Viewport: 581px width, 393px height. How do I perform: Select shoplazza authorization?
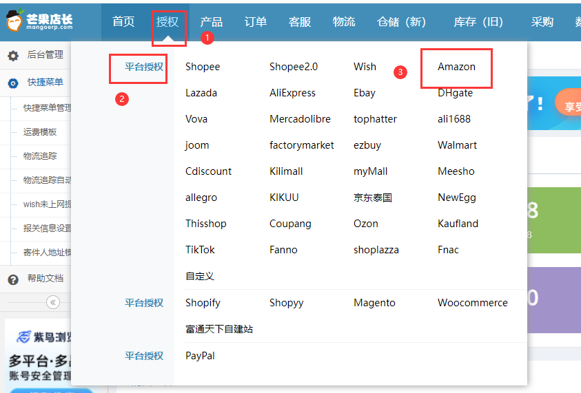pyautogui.click(x=376, y=250)
